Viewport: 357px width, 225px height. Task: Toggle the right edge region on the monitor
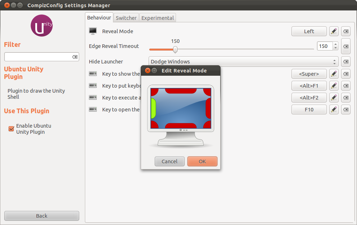(208, 108)
